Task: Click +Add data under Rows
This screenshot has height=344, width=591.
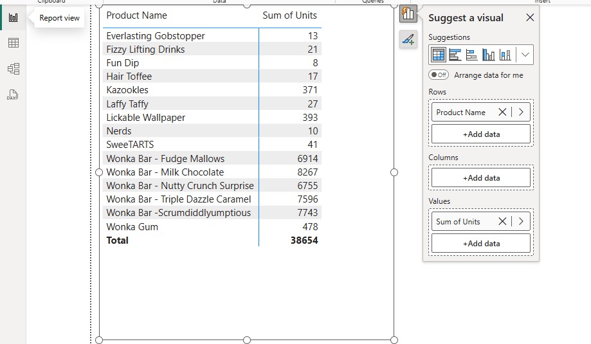Action: point(481,134)
